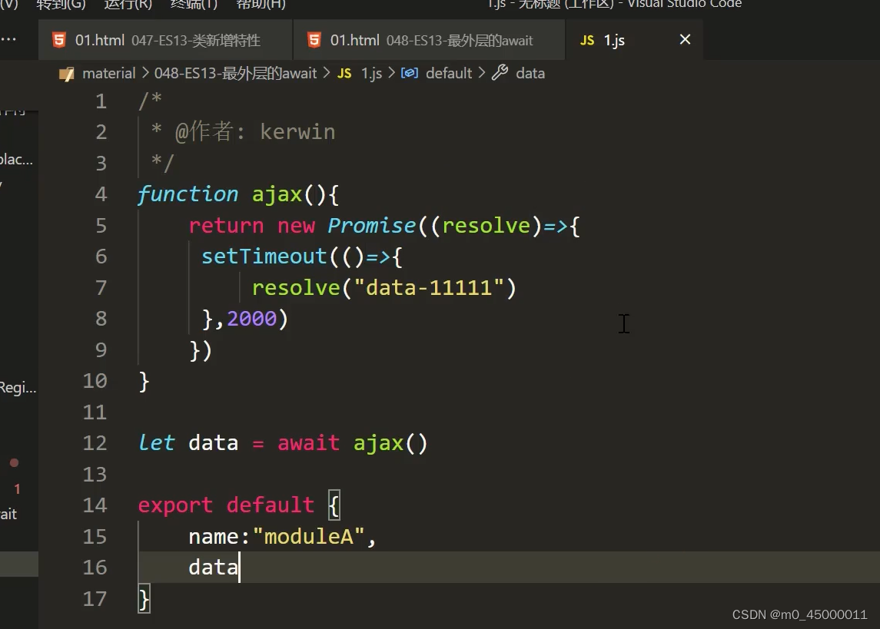Image resolution: width=880 pixels, height=629 pixels.
Task: Click line number 12 in the gutter
Action: pyautogui.click(x=95, y=442)
